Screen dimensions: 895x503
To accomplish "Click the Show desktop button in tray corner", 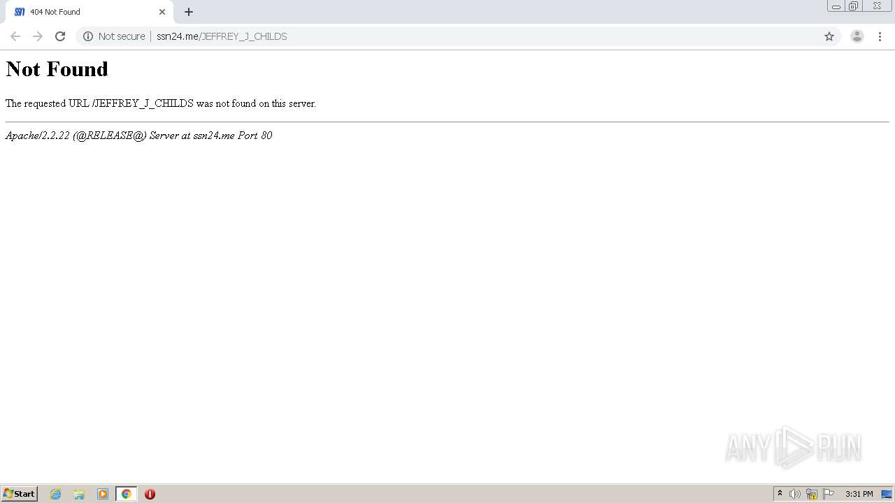I will [x=887, y=494].
